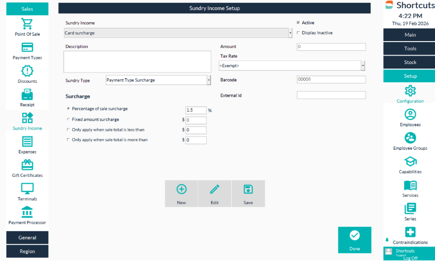Open the Tax Rate dropdown

tap(363, 66)
